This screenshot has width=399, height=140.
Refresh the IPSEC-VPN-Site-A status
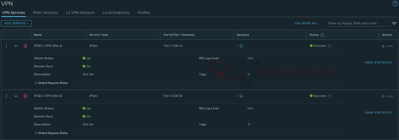(x=330, y=46)
